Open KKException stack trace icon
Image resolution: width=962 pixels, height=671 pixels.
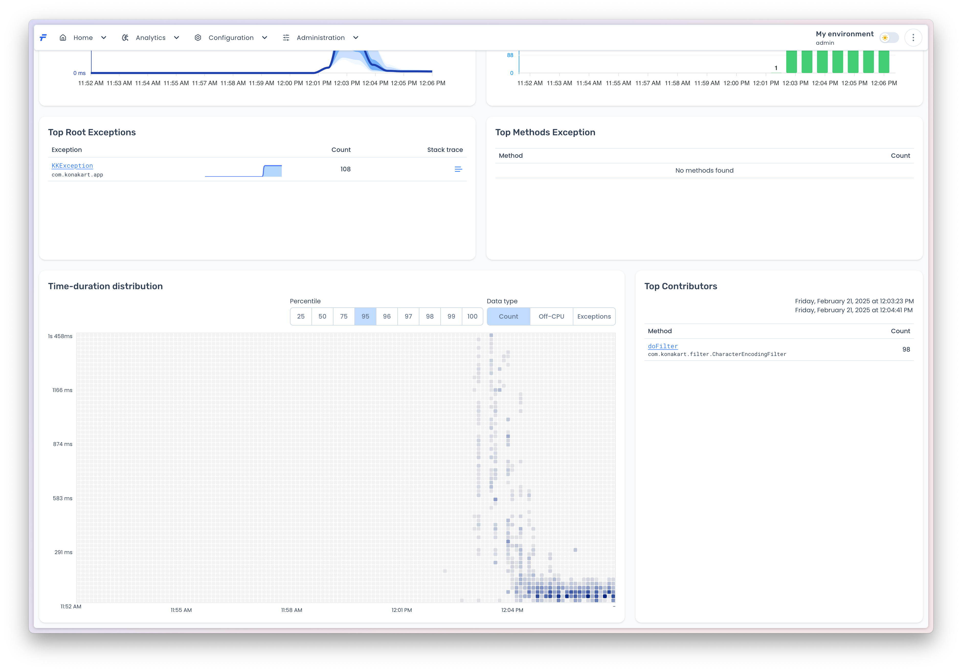458,169
